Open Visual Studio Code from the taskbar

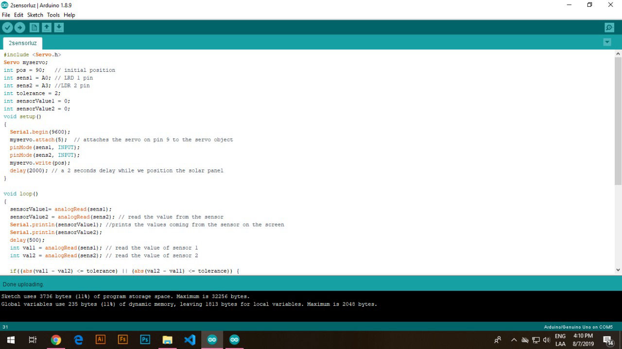click(x=190, y=340)
